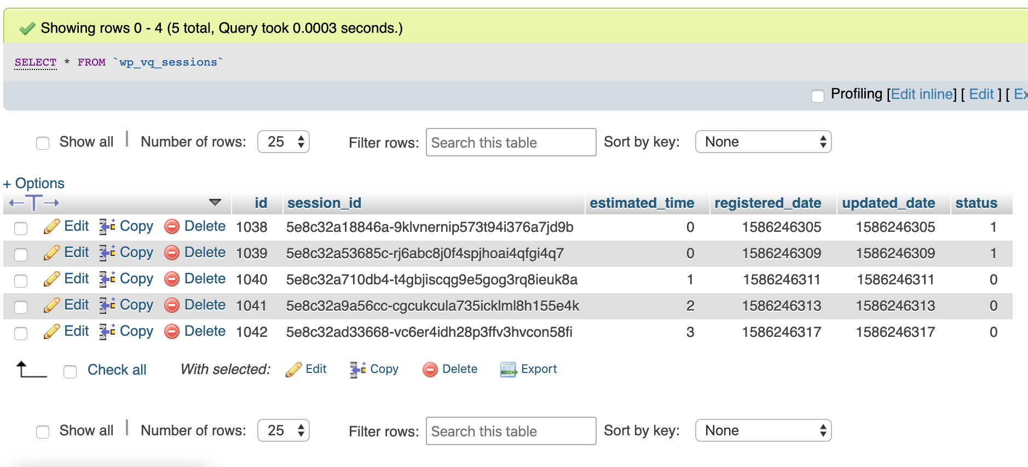Open the column actions triangle dropdown

click(x=215, y=202)
